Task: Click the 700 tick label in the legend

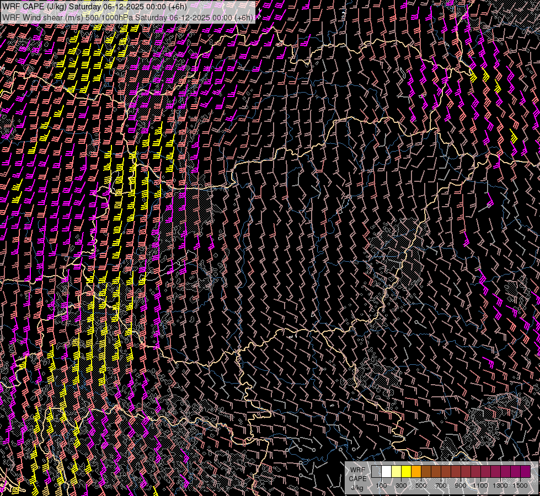Action: (441, 486)
